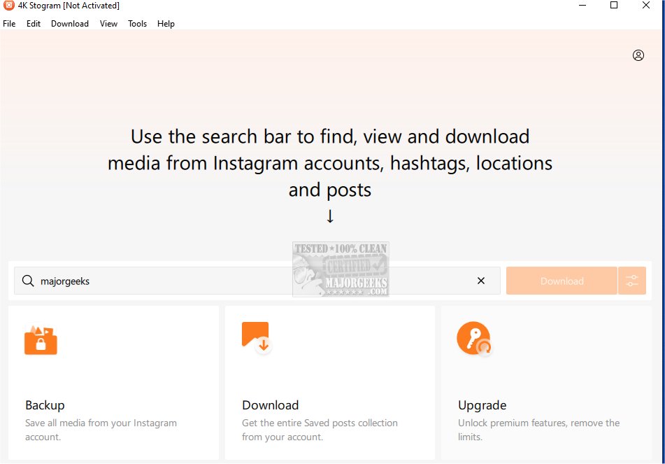Clear the search field with X
The width and height of the screenshot is (665, 464).
(481, 281)
